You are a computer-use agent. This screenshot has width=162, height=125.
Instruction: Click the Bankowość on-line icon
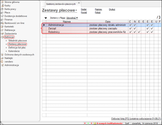point(2,23)
